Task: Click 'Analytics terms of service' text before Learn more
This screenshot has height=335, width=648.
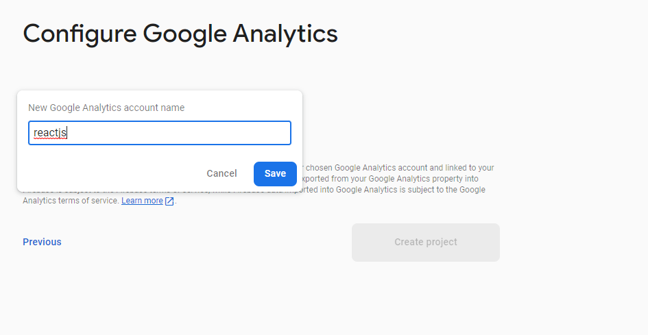Action: click(71, 201)
